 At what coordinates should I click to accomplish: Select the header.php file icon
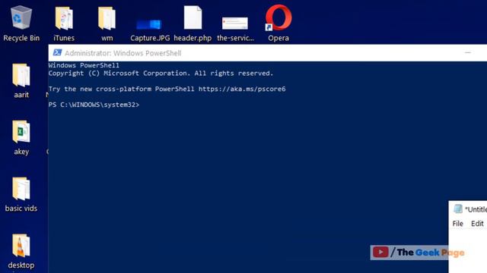click(193, 24)
